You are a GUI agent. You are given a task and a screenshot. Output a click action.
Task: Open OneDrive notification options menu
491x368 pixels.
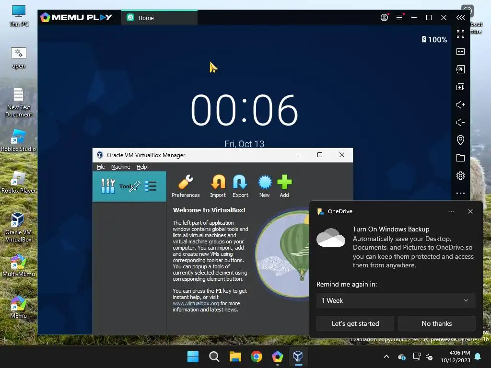[451, 211]
